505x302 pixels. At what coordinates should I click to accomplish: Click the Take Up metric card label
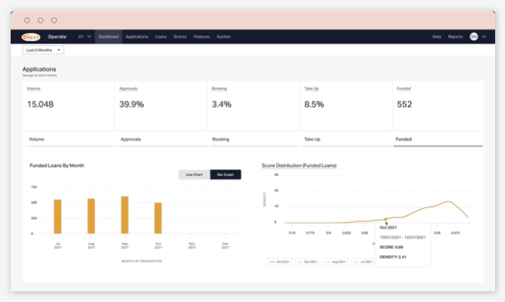[x=312, y=89]
